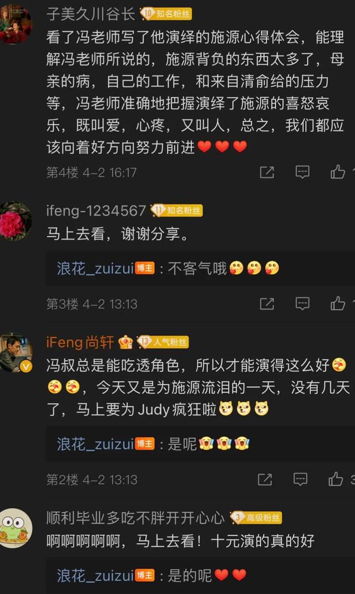Open comment bubble on 第2楼 post
The image size is (355, 594).
[300, 480]
